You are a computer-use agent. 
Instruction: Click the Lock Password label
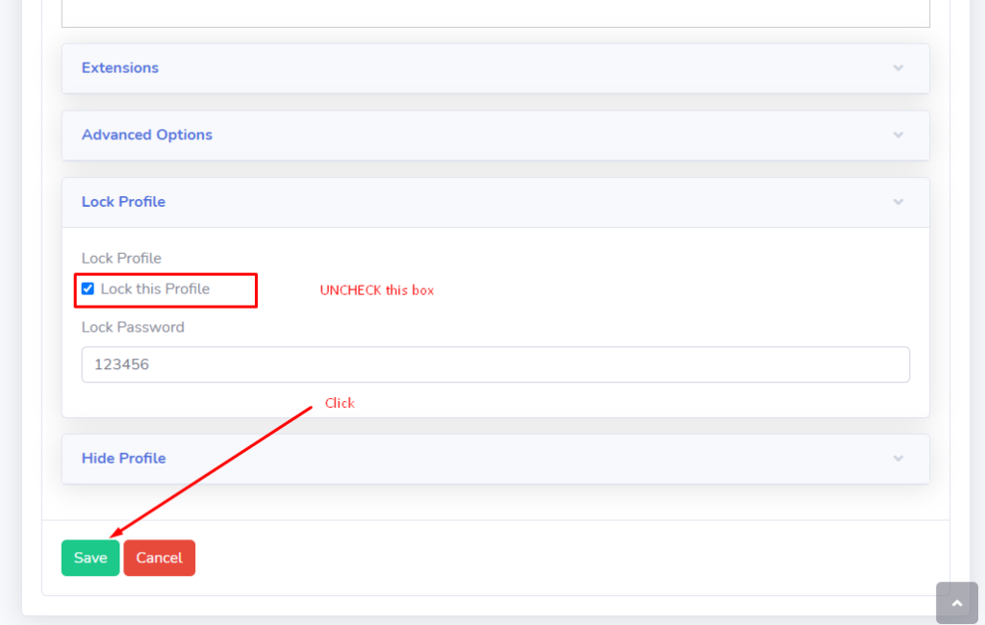click(x=133, y=327)
